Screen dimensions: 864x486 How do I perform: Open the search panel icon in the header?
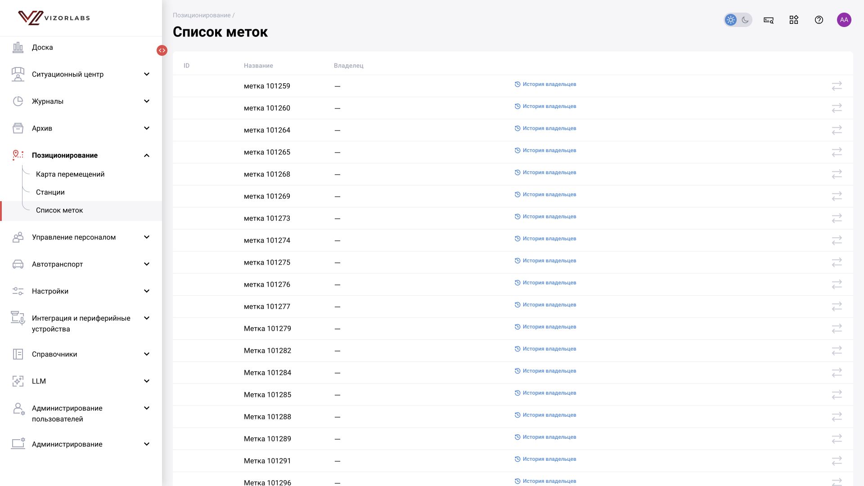[x=769, y=20]
